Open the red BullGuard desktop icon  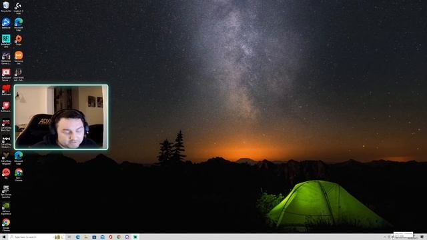point(6,90)
